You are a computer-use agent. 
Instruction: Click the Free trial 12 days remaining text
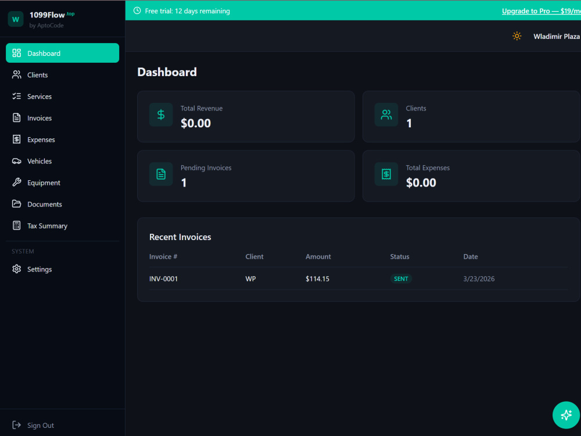[x=187, y=11]
